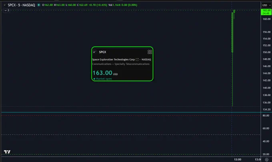Screen dimensions: 272x162
Task: Click the 80.00 indicator axis label
Action: click(266, 116)
